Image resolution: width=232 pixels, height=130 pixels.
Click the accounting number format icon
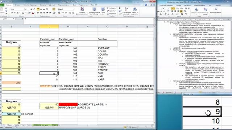[59, 13]
